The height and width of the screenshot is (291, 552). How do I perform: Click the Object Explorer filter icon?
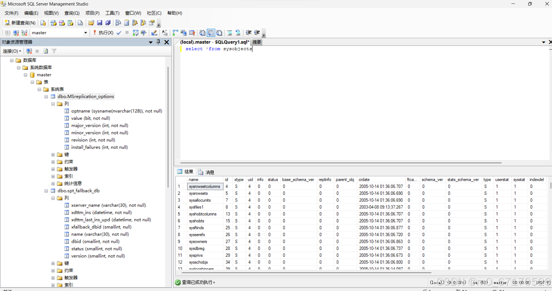54,51
